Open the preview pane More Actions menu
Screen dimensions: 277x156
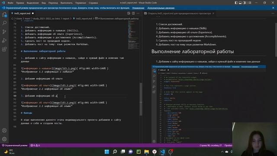pyautogui.click(x=273, y=13)
